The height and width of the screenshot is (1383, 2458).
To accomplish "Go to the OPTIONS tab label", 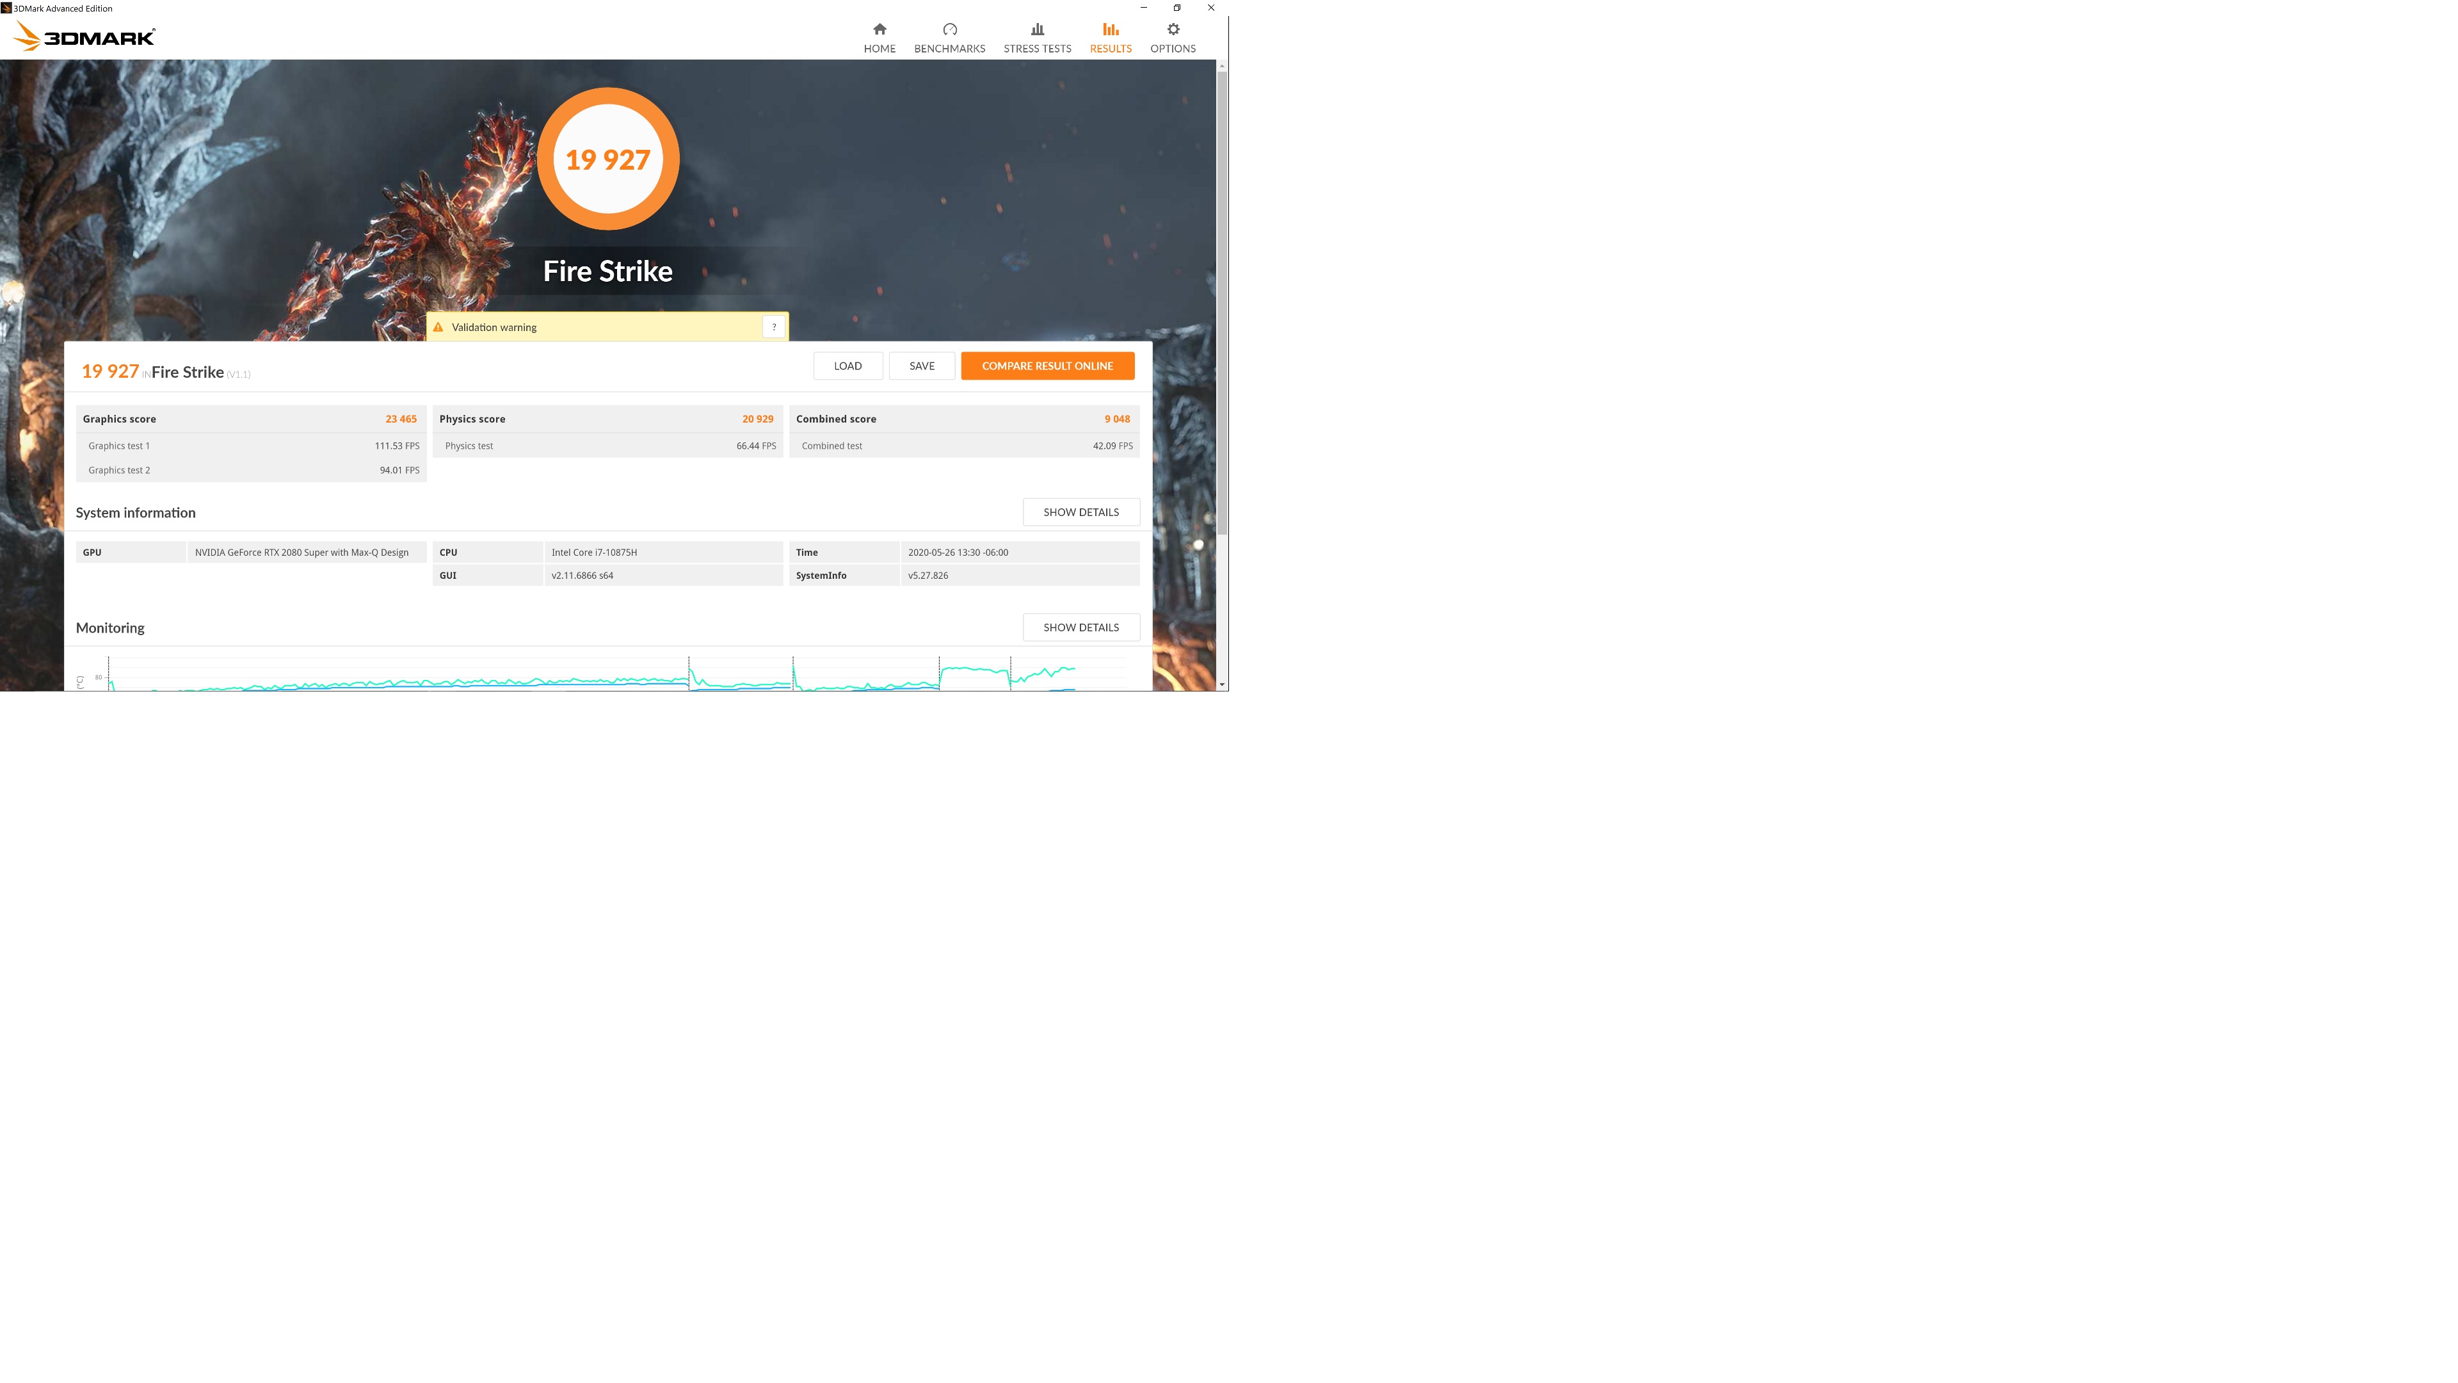I will click(1173, 49).
